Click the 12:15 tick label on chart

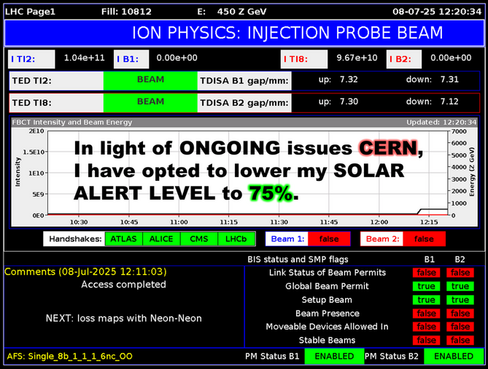pos(429,222)
